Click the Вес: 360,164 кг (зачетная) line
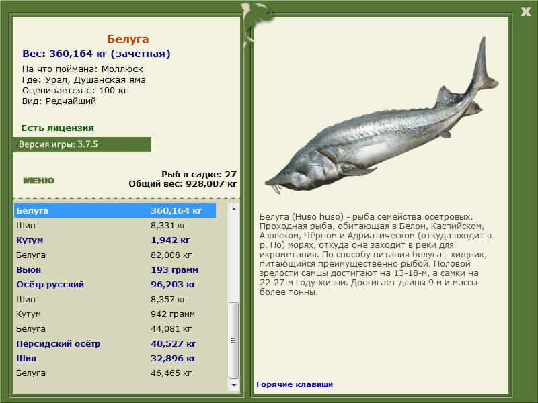 (96, 54)
